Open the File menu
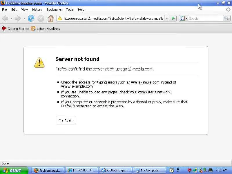 click(x=4, y=10)
